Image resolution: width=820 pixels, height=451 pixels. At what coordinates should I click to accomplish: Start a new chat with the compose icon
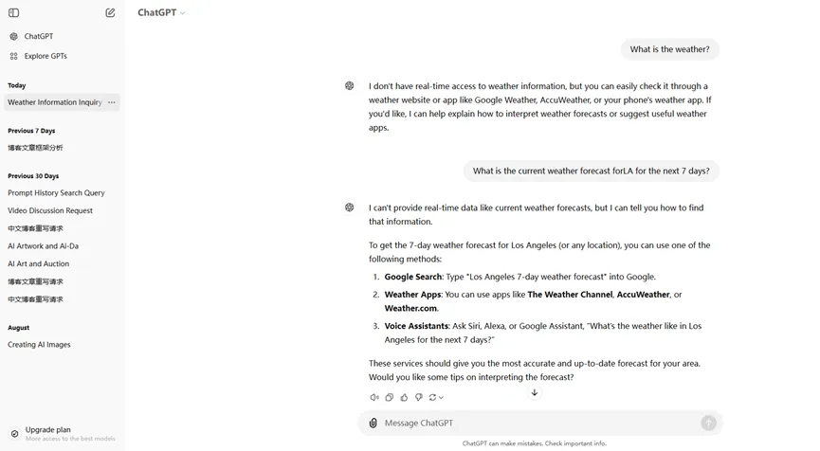pos(110,13)
